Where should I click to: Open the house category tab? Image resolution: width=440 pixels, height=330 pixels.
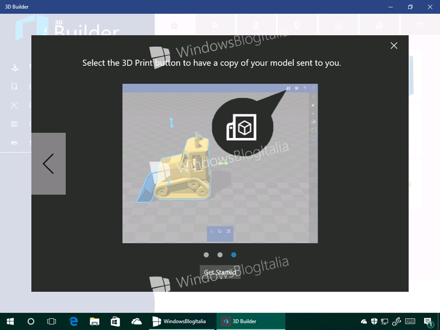[x=338, y=26]
